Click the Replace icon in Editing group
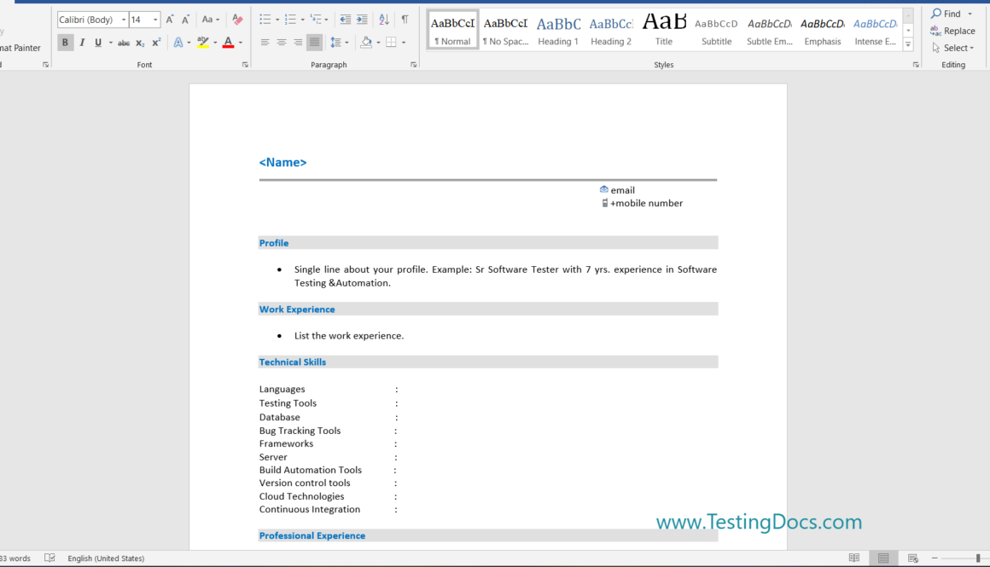 (952, 31)
